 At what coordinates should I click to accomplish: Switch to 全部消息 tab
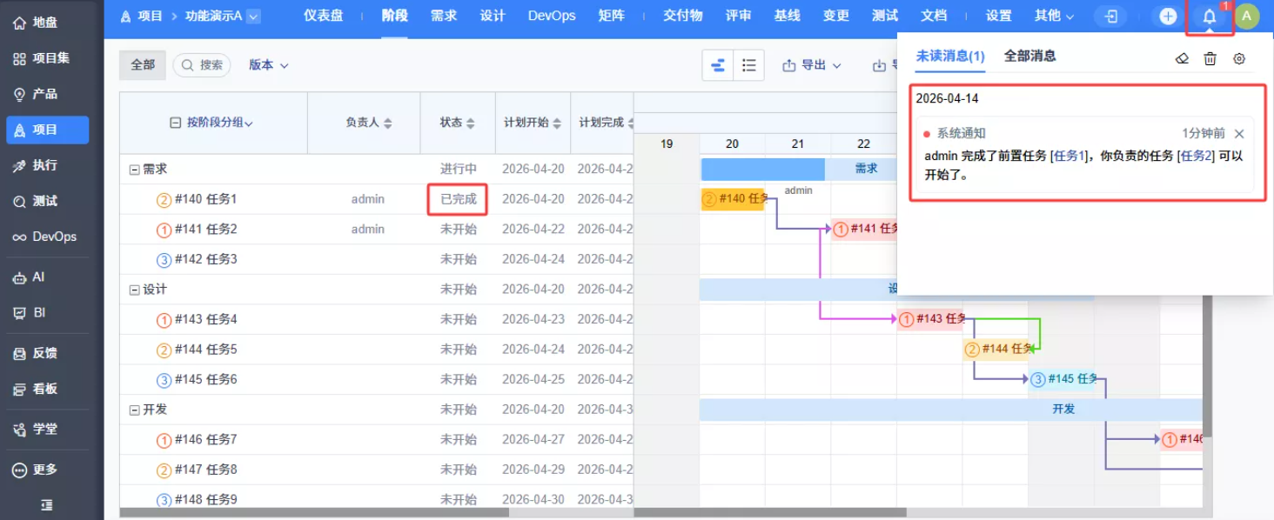(x=1030, y=56)
